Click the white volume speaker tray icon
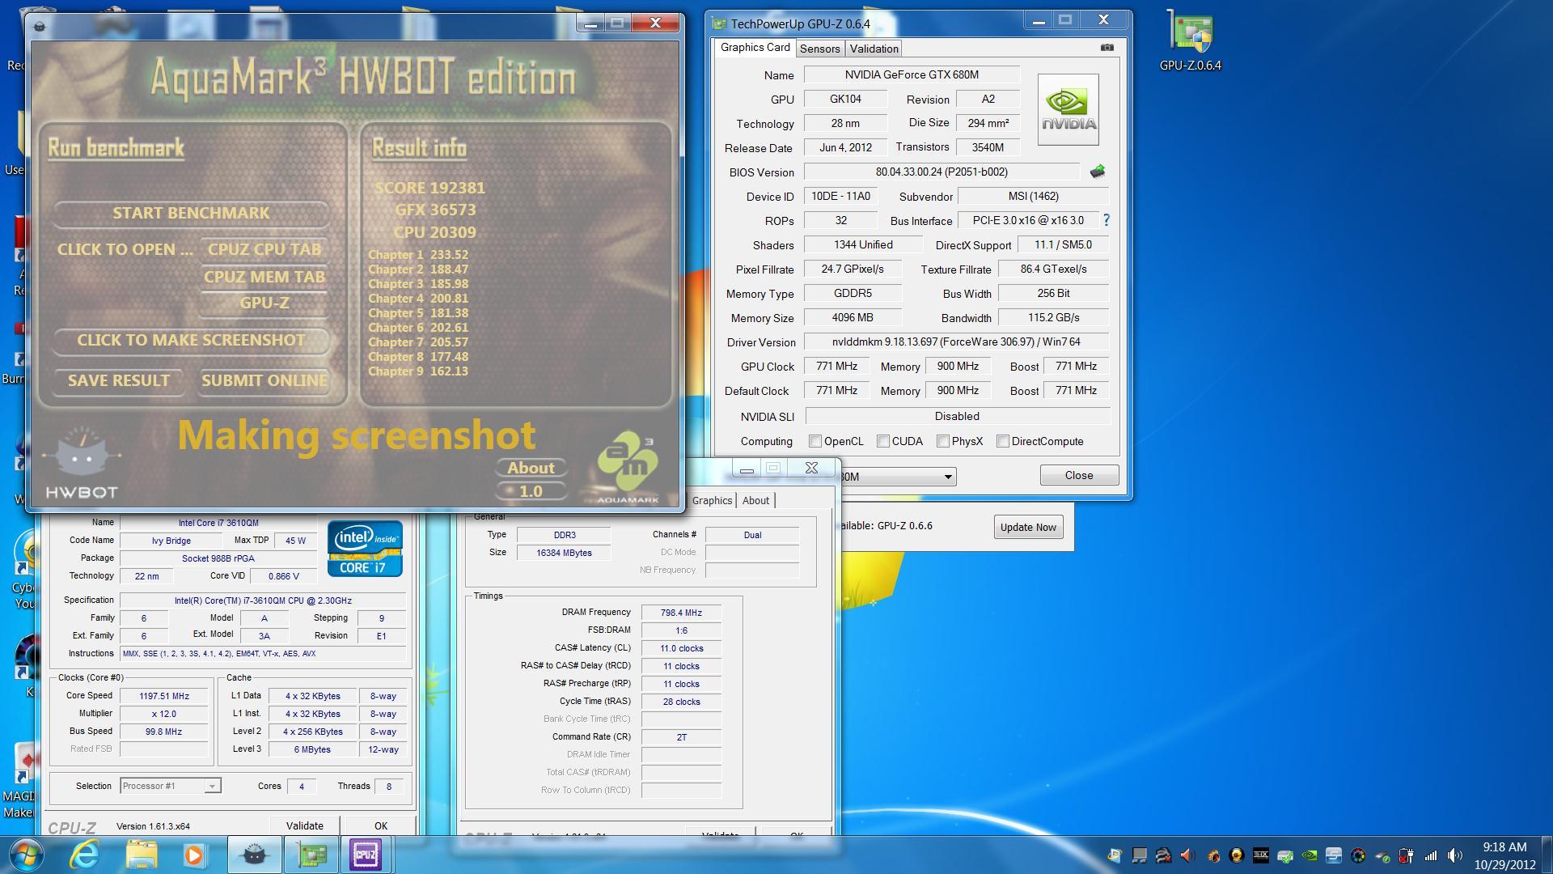 click(x=1455, y=855)
